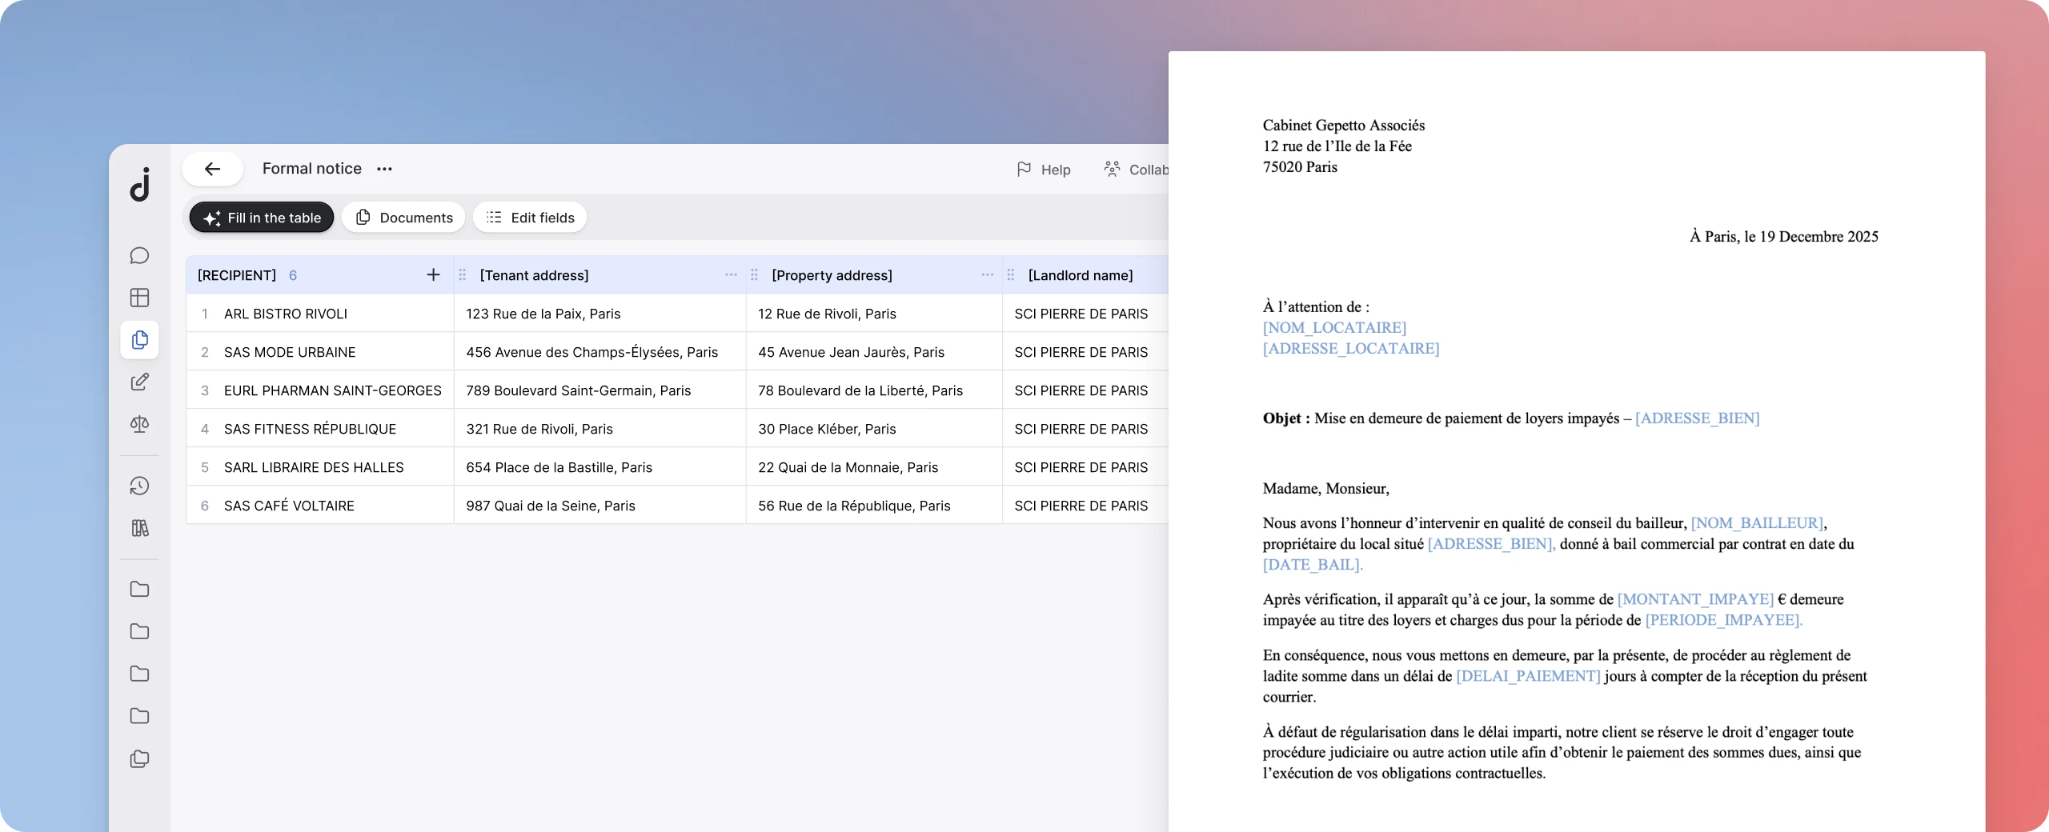Click the 30 Place Kléber, Paris cell

click(x=874, y=429)
